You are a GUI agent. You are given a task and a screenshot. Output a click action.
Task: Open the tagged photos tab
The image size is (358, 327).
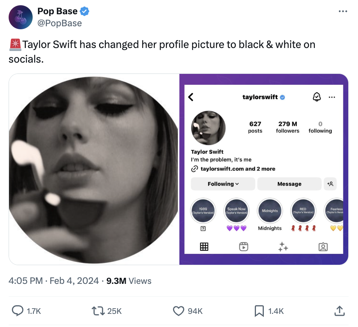tap(323, 246)
